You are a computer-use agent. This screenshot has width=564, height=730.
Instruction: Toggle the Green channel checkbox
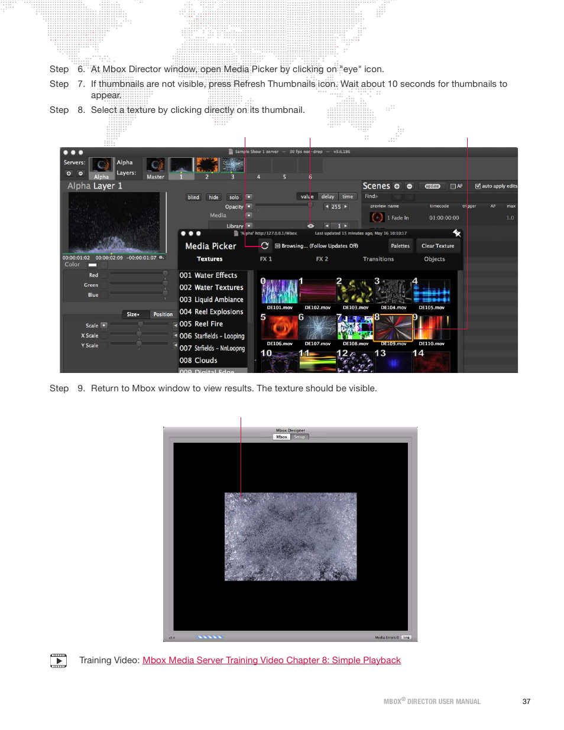[x=104, y=285]
